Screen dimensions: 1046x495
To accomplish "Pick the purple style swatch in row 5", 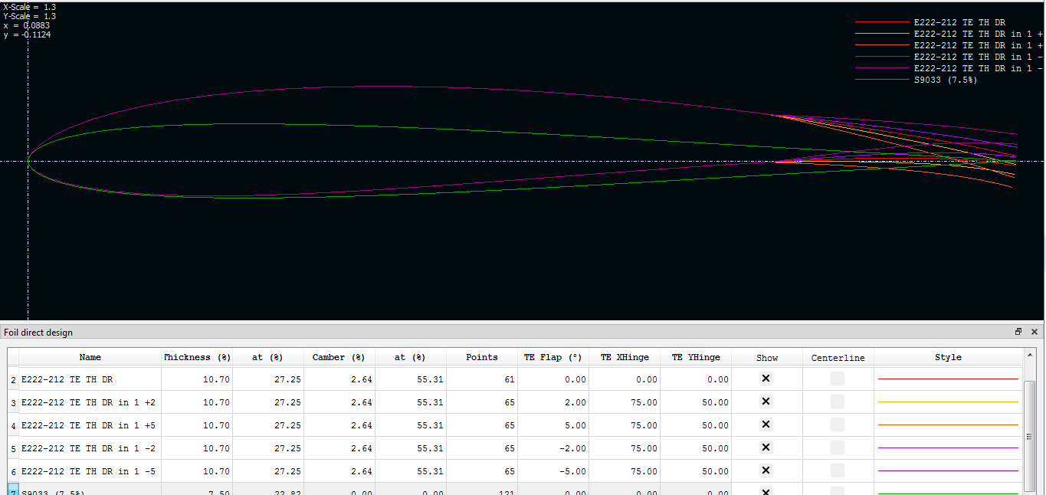I will pos(948,447).
